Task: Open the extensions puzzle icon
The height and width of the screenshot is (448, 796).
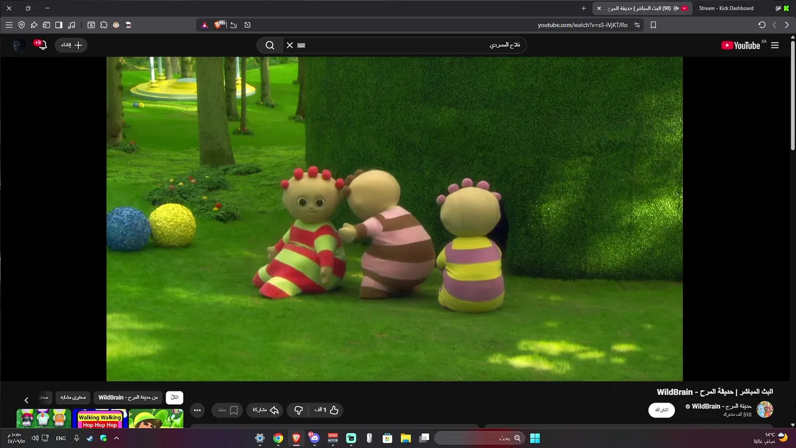Action: coord(103,25)
